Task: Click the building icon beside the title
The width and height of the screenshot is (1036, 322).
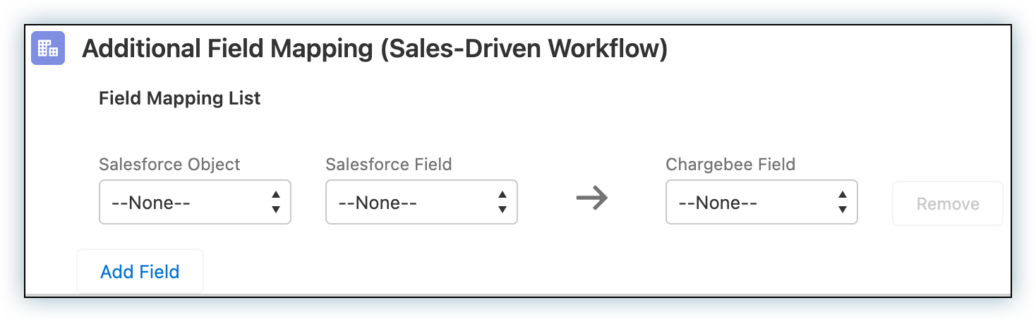Action: [x=48, y=49]
